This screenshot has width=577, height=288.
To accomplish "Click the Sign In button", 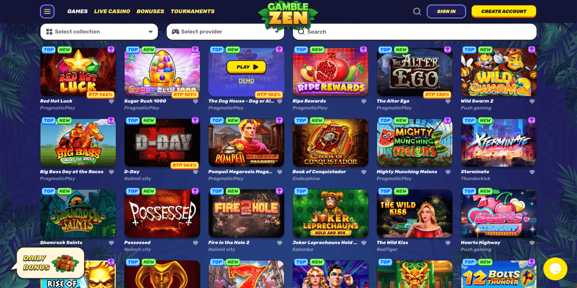I will click(x=446, y=12).
